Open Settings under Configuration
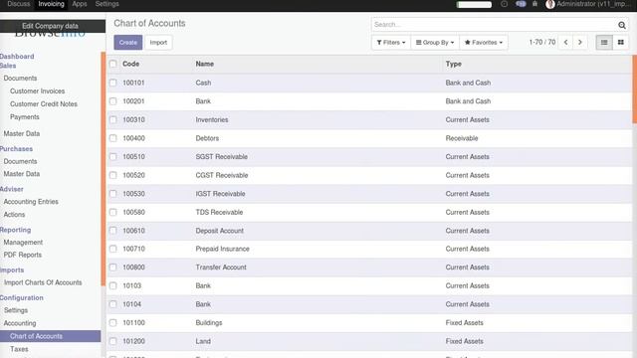This screenshot has width=637, height=358. click(x=16, y=310)
